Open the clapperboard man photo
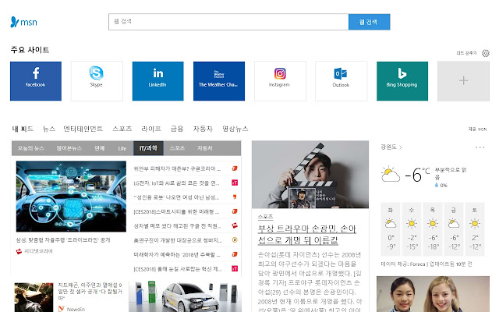Screen dimensions: 499x312 point(310,175)
